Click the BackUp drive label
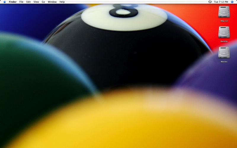Viewport: 237px width, 148px height. coord(224,41)
